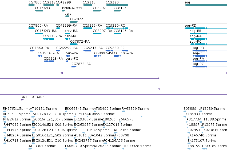
Task: Click EST EK185433.5prime
Action: [x=198, y=114]
